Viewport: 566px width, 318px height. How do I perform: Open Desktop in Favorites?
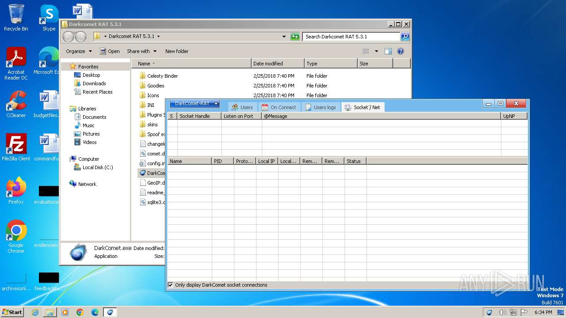pyautogui.click(x=91, y=75)
